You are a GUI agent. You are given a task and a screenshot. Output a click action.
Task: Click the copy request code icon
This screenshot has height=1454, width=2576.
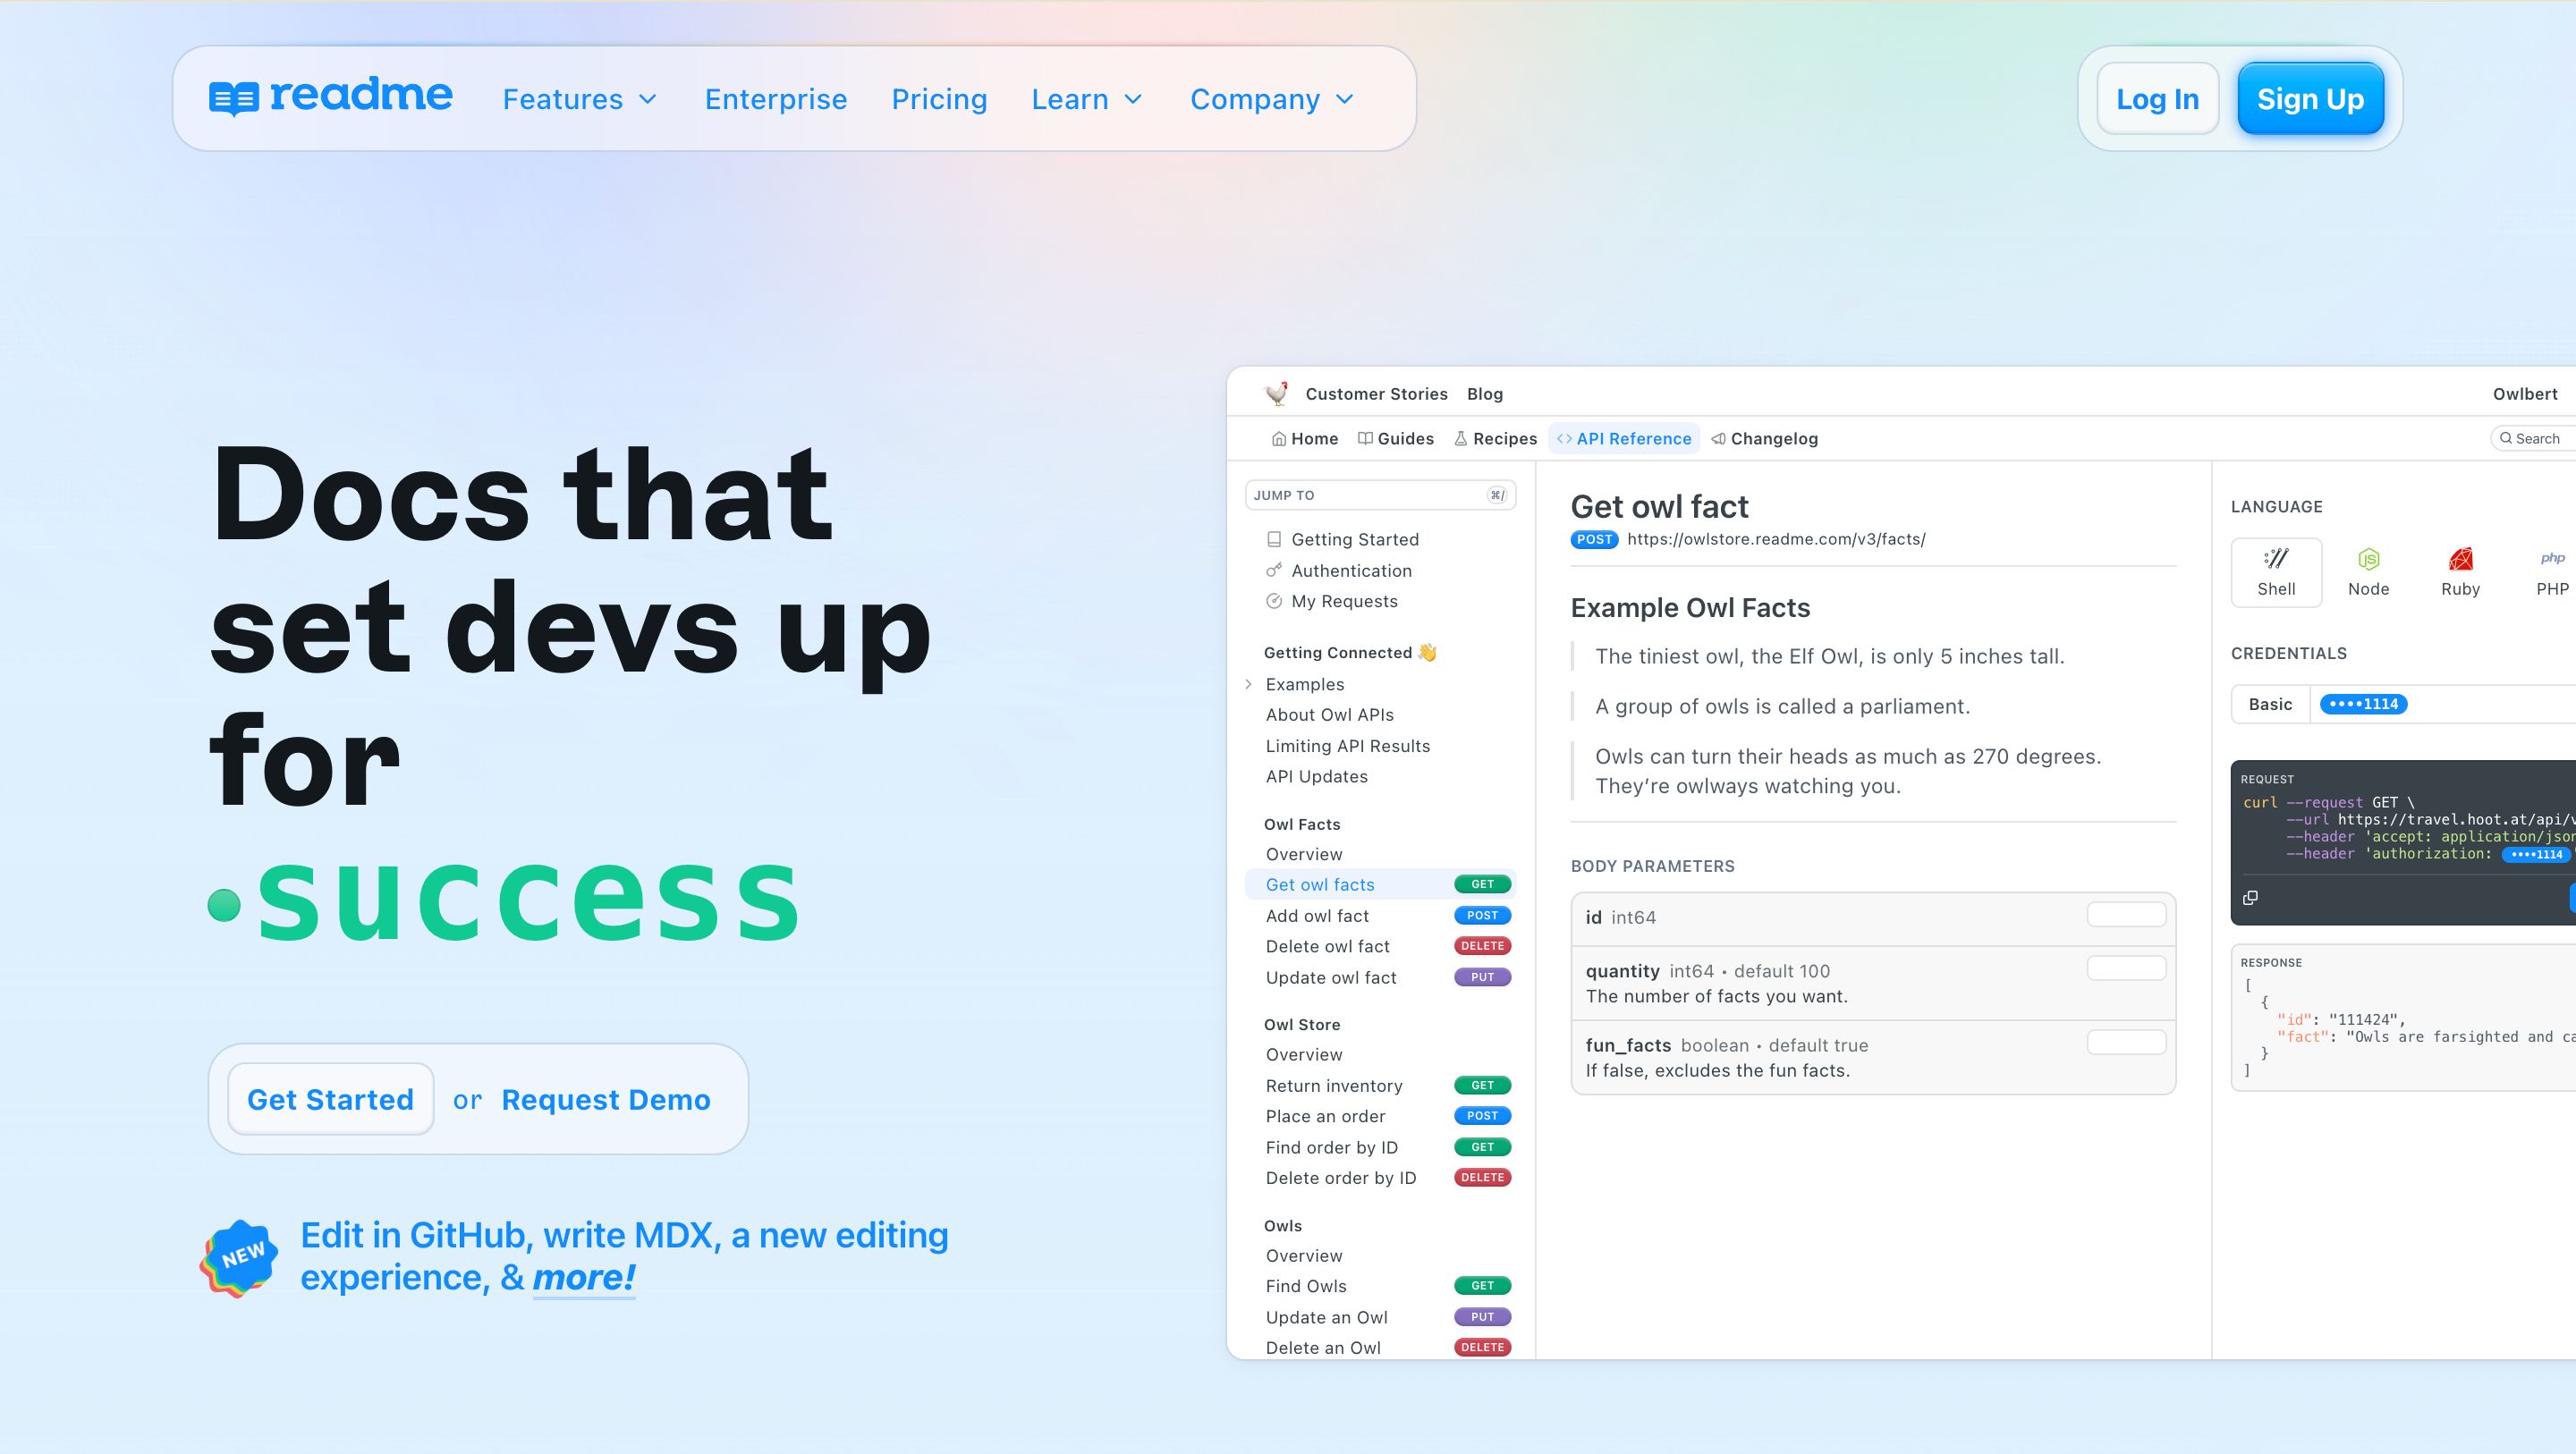(x=2250, y=897)
